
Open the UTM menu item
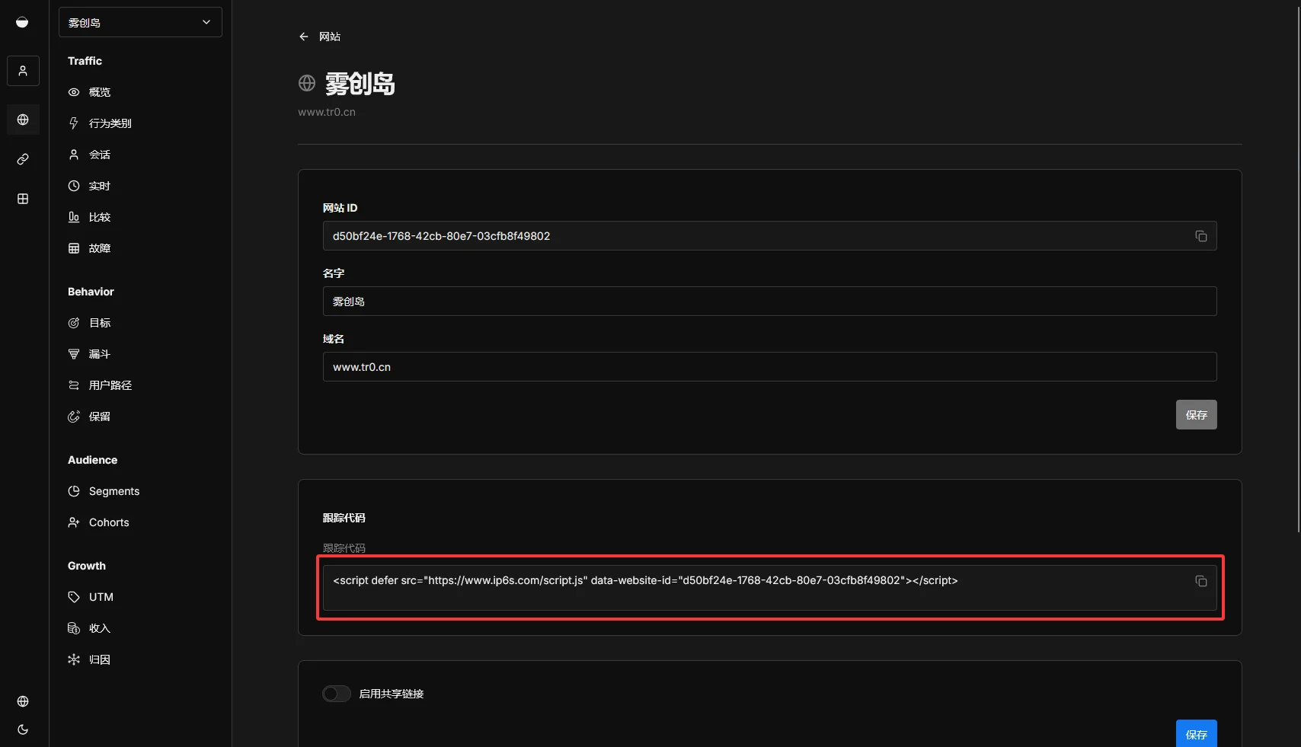[x=101, y=597]
